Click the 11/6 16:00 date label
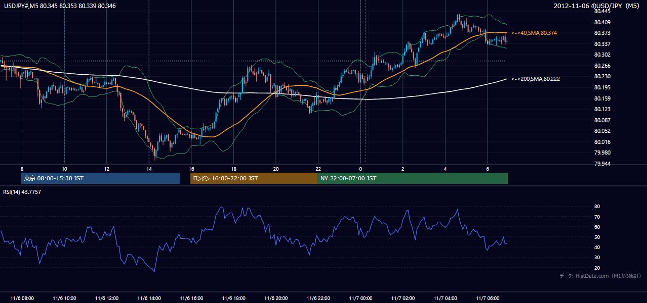The image size is (647, 303). [191, 298]
